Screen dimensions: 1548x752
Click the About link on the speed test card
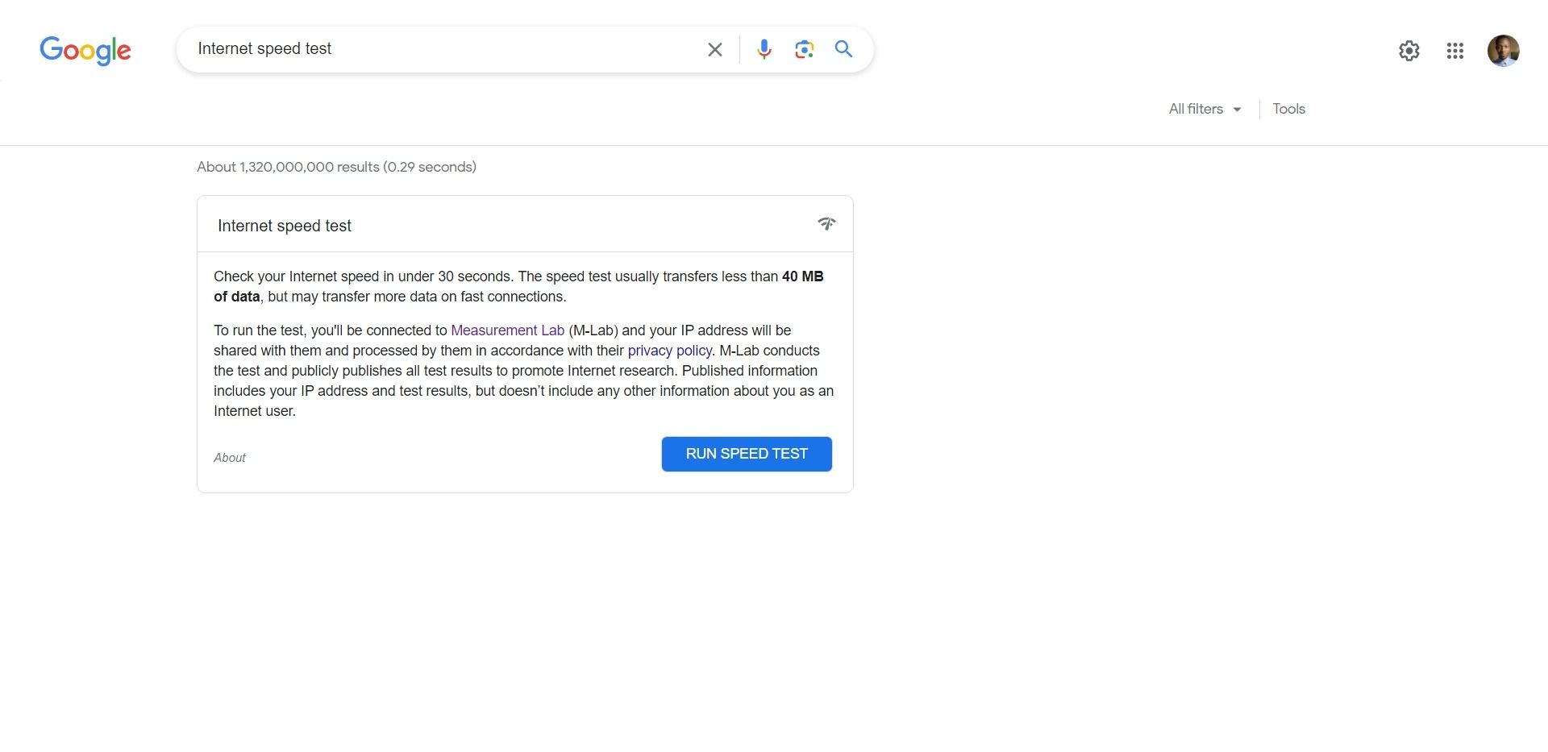click(230, 457)
